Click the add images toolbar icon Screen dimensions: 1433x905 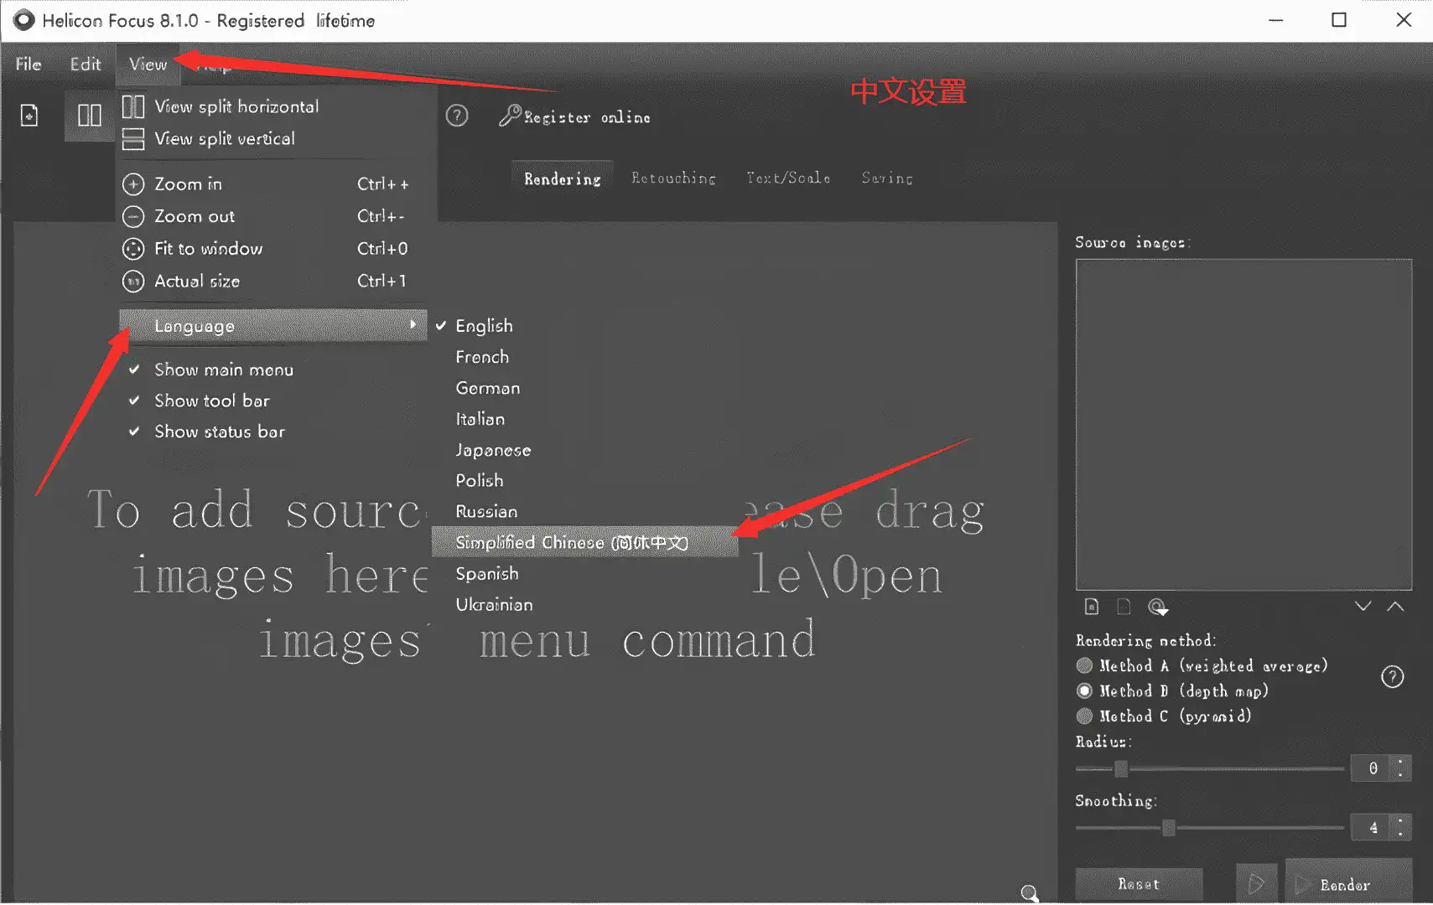point(29,116)
